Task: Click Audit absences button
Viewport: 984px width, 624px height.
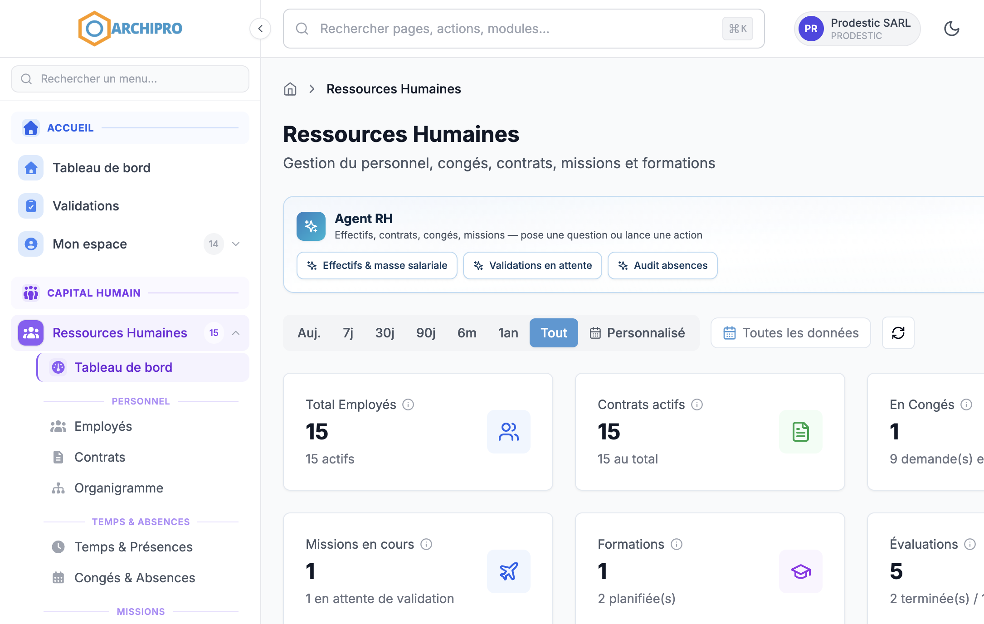Action: 662,265
